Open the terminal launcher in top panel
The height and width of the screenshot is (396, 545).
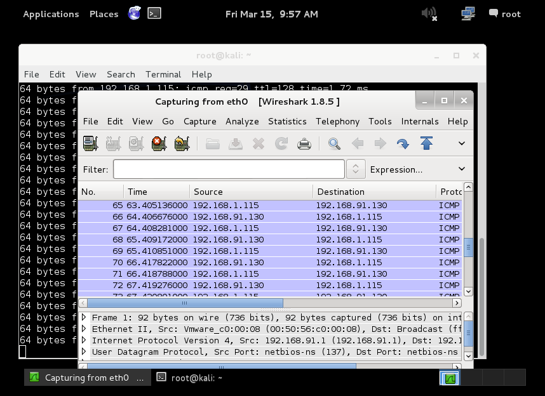(154, 13)
